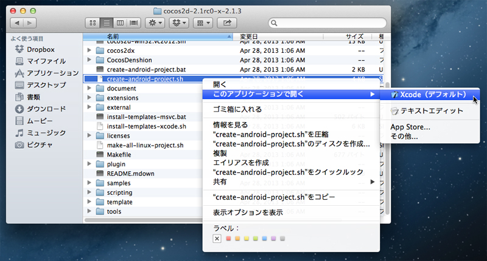Viewport: 487px width, 261px height.
Task: Select the README.mdown file
Action: pos(130,174)
